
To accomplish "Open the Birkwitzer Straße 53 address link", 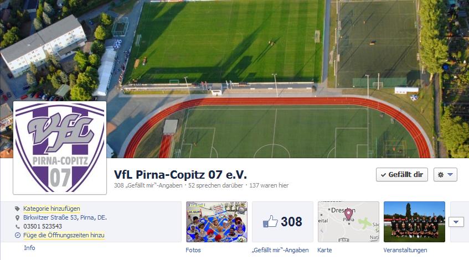I will pyautogui.click(x=65, y=217).
